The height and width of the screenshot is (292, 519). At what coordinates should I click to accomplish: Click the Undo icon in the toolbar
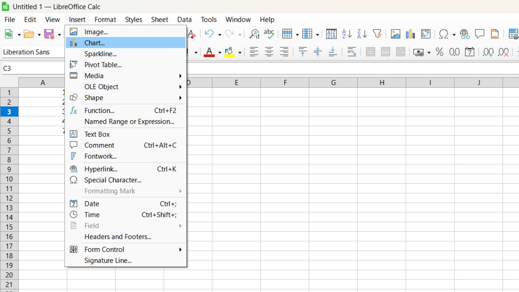(209, 34)
